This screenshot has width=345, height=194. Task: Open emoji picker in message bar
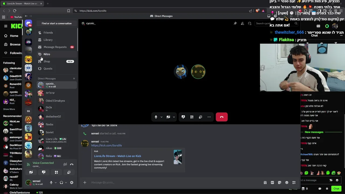pyautogui.click(x=287, y=182)
